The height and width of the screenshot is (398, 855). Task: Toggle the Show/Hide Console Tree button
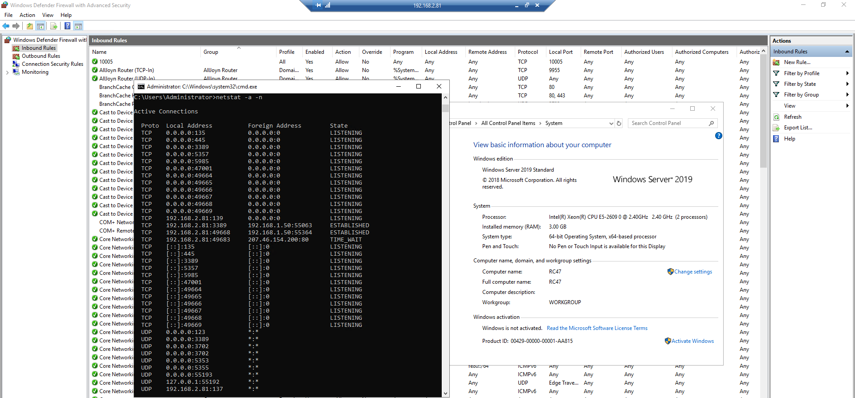[41, 26]
